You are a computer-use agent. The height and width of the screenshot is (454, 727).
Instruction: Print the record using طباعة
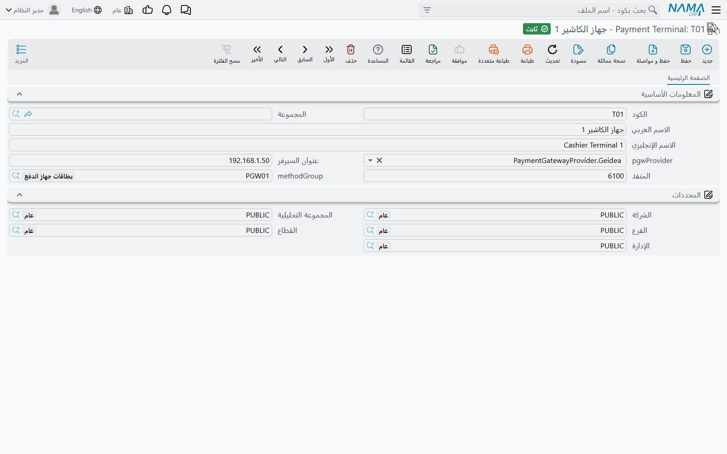527,54
